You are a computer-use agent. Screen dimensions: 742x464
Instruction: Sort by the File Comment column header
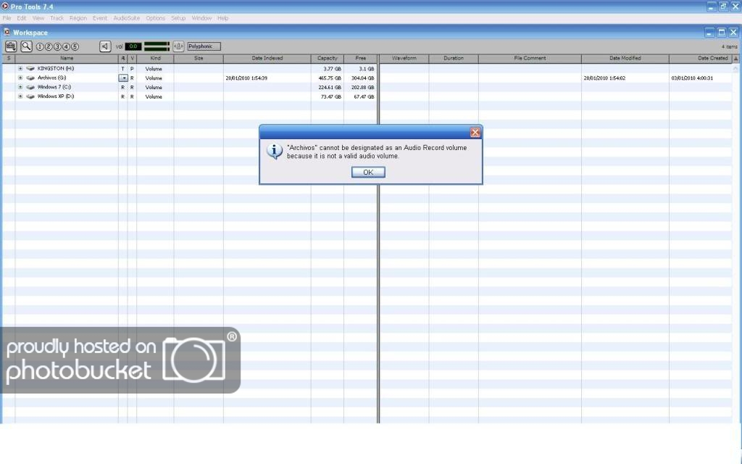(530, 58)
